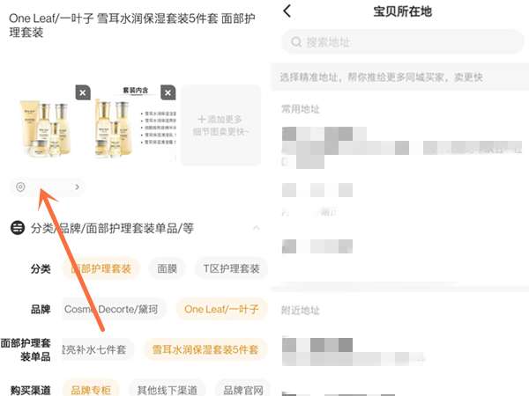Go back from 宝贝所在地 page
Image resolution: width=529 pixels, height=396 pixels.
(287, 11)
